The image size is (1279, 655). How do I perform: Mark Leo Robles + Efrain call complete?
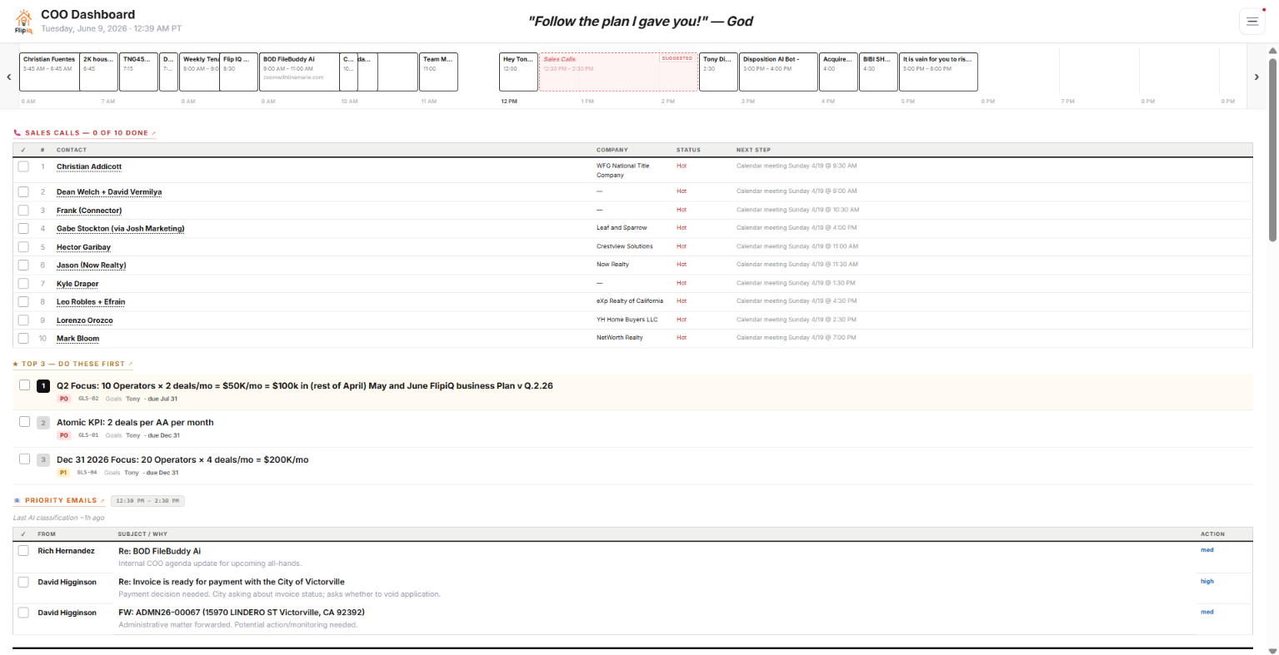[x=23, y=301]
